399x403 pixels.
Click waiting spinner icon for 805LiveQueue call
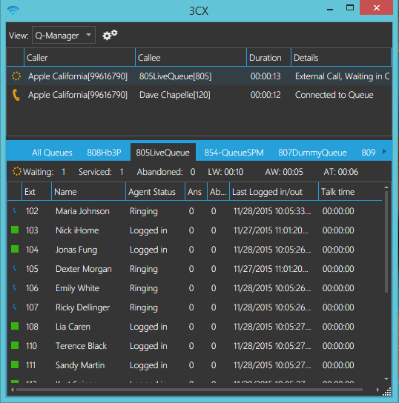[x=16, y=76]
